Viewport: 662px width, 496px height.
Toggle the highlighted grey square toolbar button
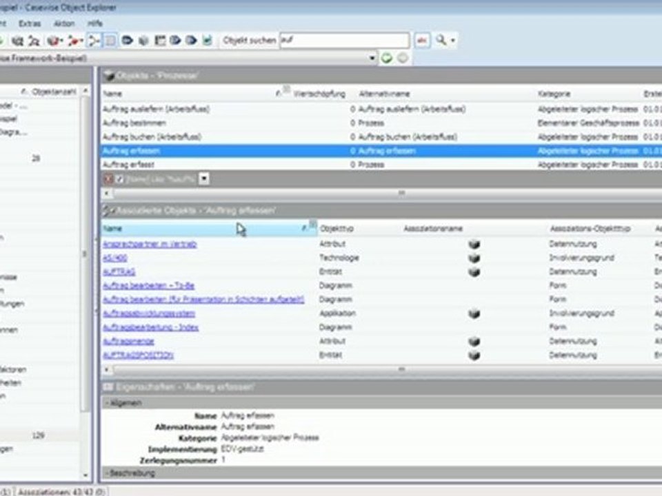(x=110, y=41)
